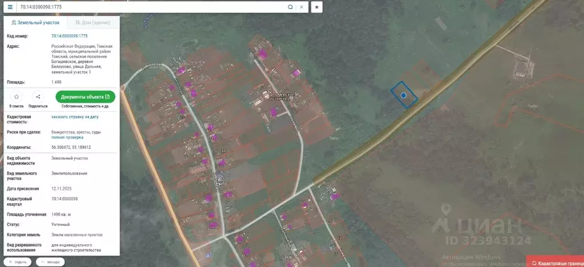Click a pink building marker near Фермерское хозяйство
The height and width of the screenshot is (267, 584).
coord(273,112)
